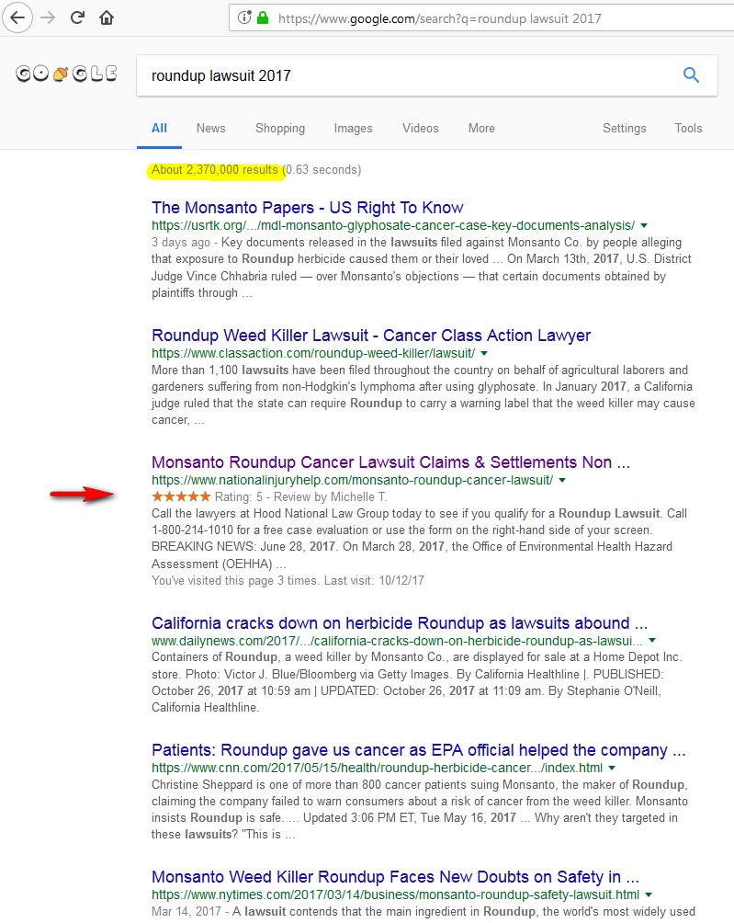Open the search Tools options
Screen dimensions: 734x923
(688, 129)
